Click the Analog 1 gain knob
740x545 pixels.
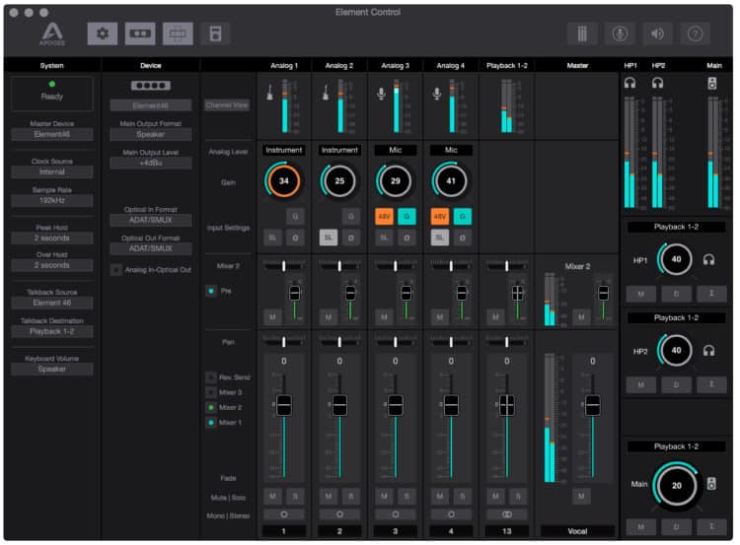click(283, 181)
